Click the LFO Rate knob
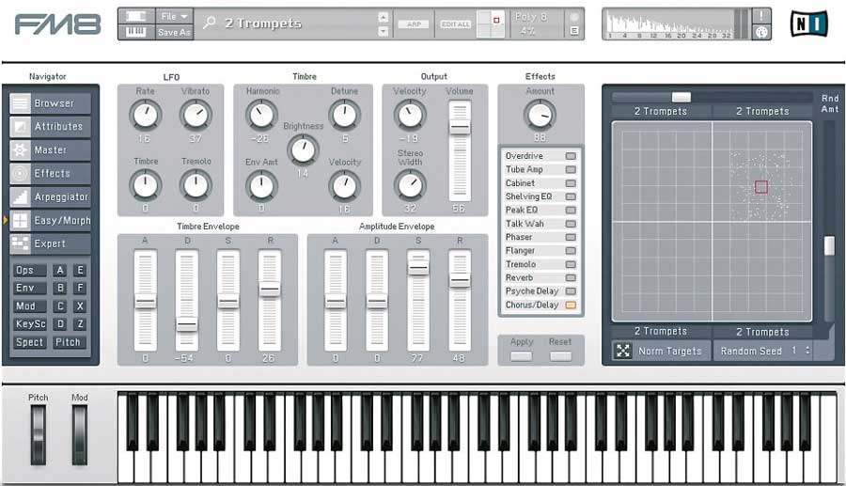Screen dimensions: 846x486 (x=145, y=115)
